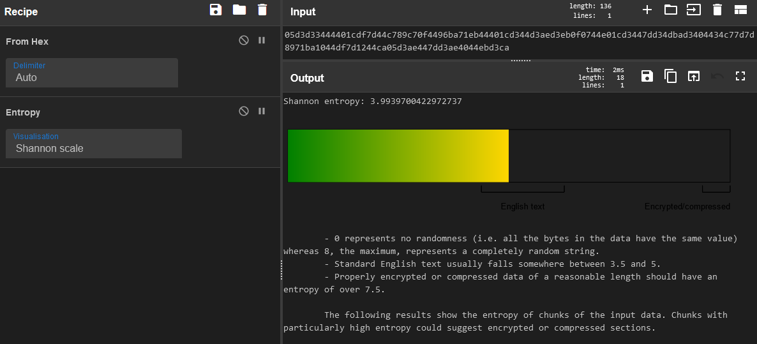Add a new input tab

point(647,10)
